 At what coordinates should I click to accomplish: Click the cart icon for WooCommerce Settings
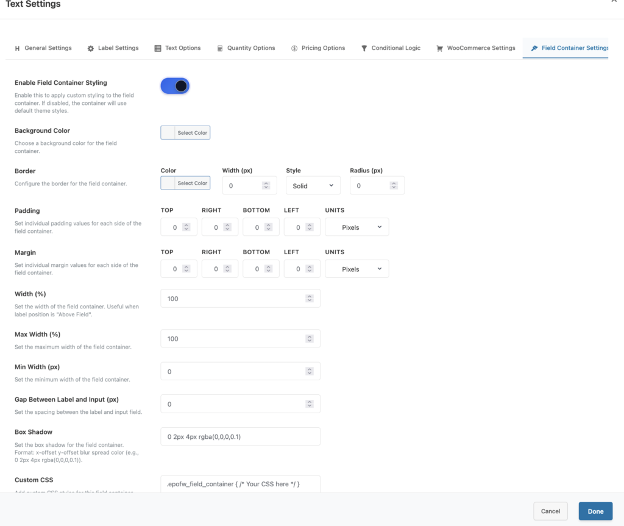point(439,48)
